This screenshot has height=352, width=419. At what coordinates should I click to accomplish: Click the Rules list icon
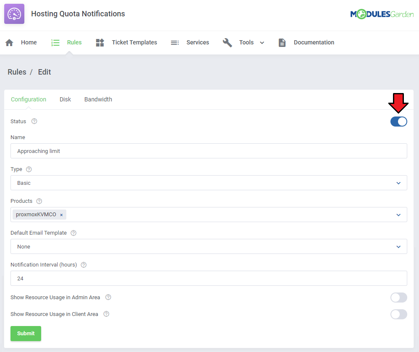pos(55,43)
